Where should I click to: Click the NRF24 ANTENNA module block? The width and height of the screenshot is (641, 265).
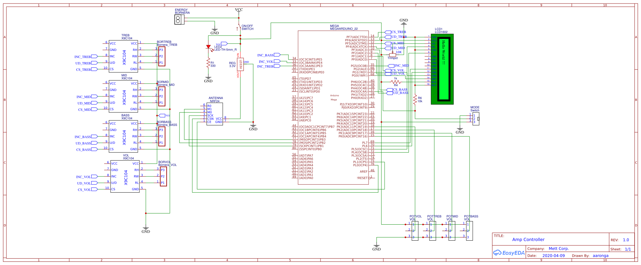[215, 114]
